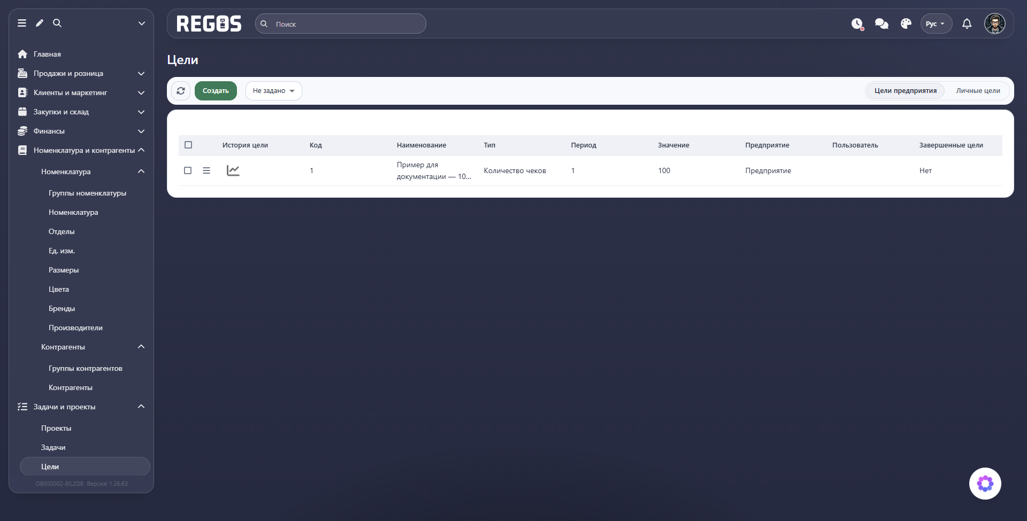Open Задачи in the sidebar
Image resolution: width=1027 pixels, height=521 pixels.
53,447
